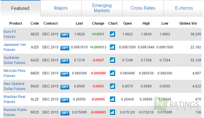The image size is (204, 118).
Task: Click the Globex volume 38,205
Action: (196, 34)
